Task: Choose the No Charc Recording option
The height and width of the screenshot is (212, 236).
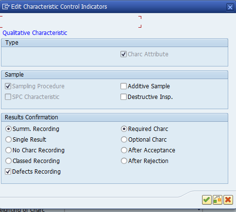Action: click(8, 150)
